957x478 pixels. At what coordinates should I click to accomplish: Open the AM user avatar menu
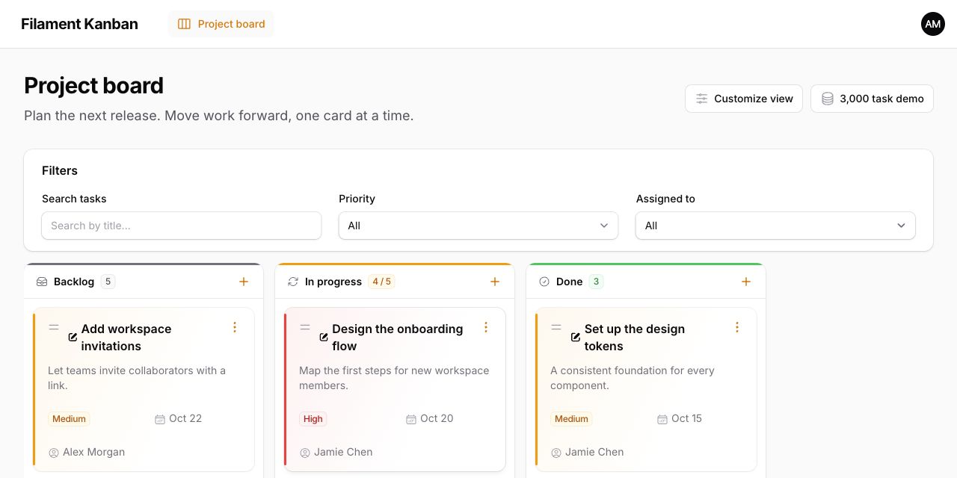[933, 24]
